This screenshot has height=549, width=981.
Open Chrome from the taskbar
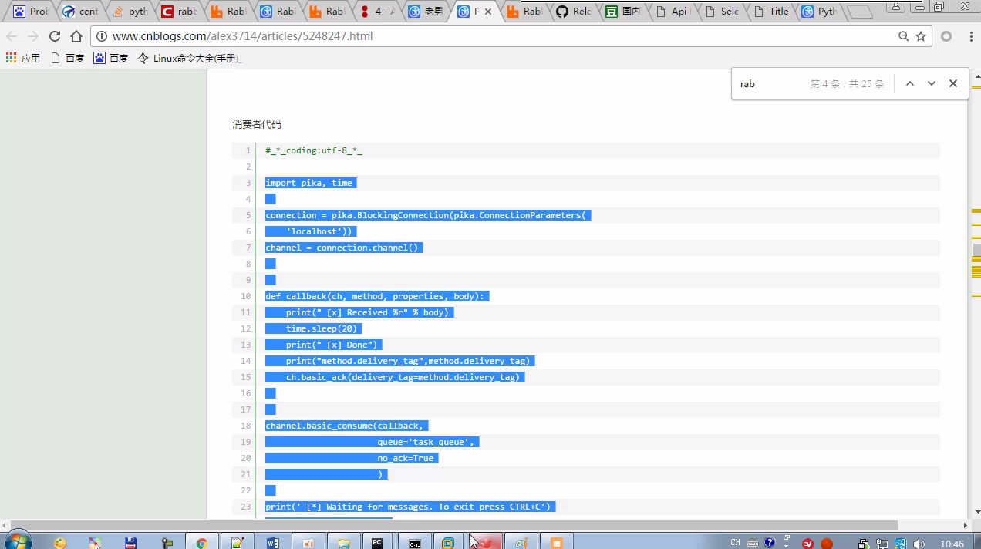pyautogui.click(x=202, y=543)
